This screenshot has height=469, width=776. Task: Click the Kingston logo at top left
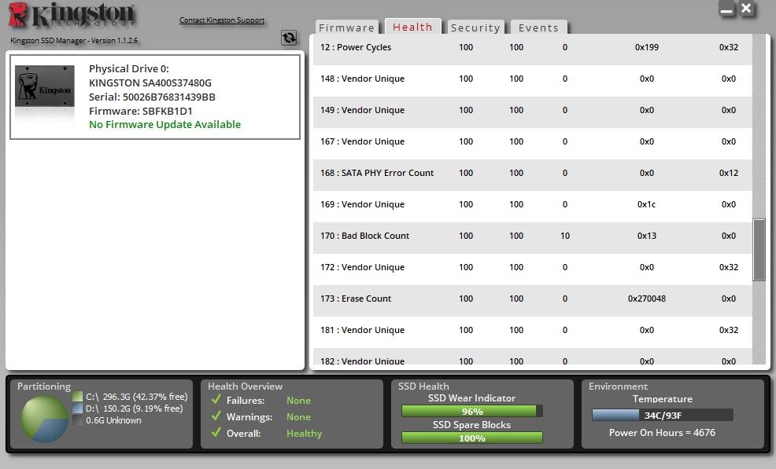coord(72,15)
